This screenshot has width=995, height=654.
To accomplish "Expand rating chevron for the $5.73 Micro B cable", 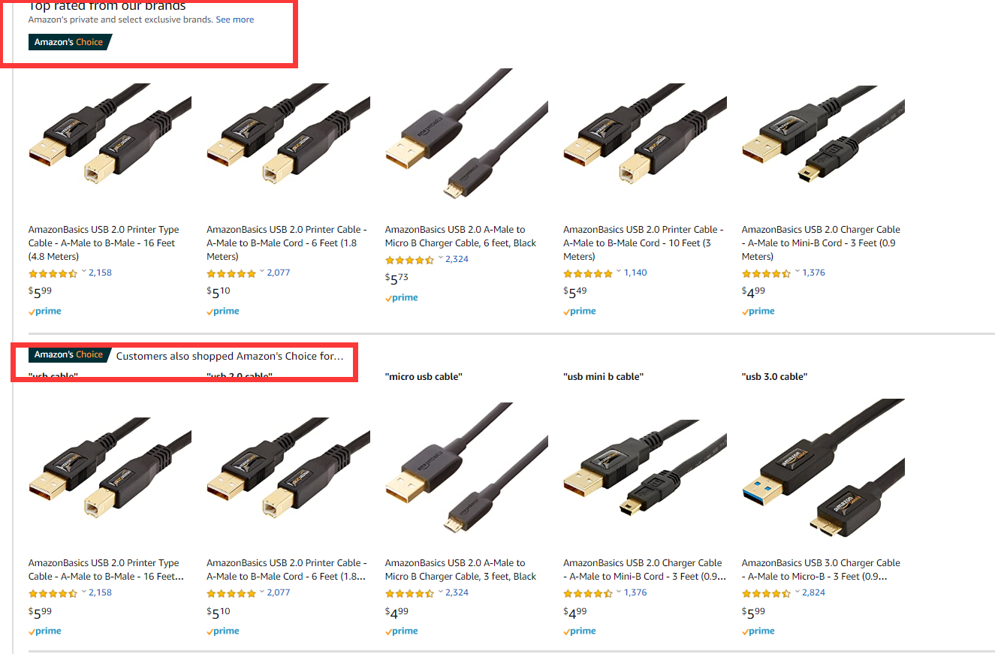I will 440,258.
